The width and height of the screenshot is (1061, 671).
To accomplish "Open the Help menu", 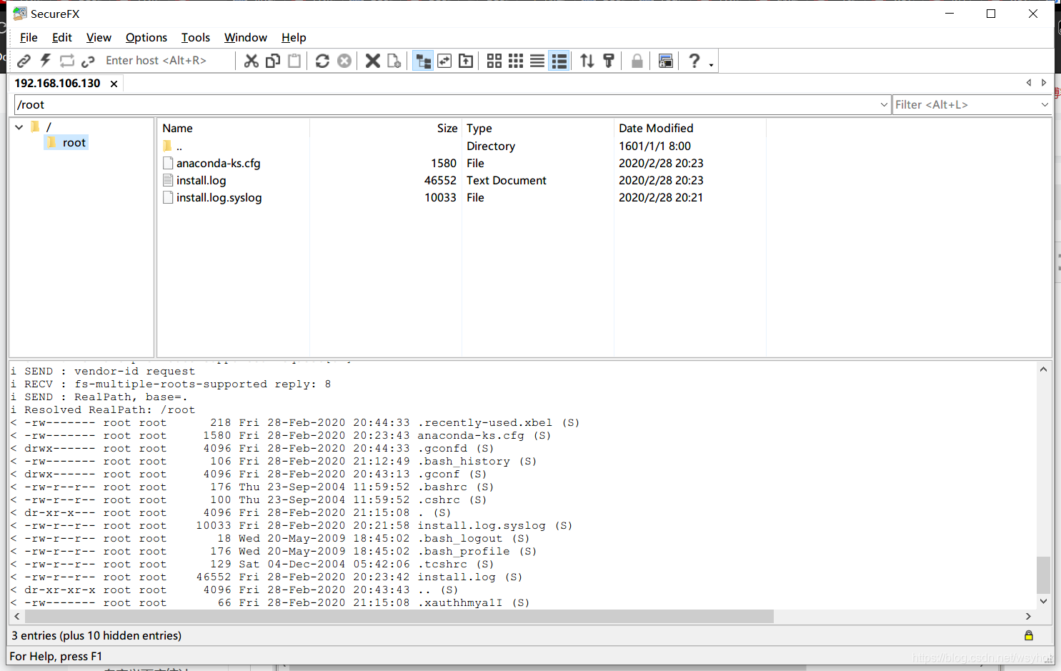I will (x=294, y=37).
